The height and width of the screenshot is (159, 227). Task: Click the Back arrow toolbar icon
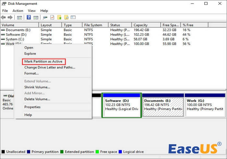coord(4,17)
